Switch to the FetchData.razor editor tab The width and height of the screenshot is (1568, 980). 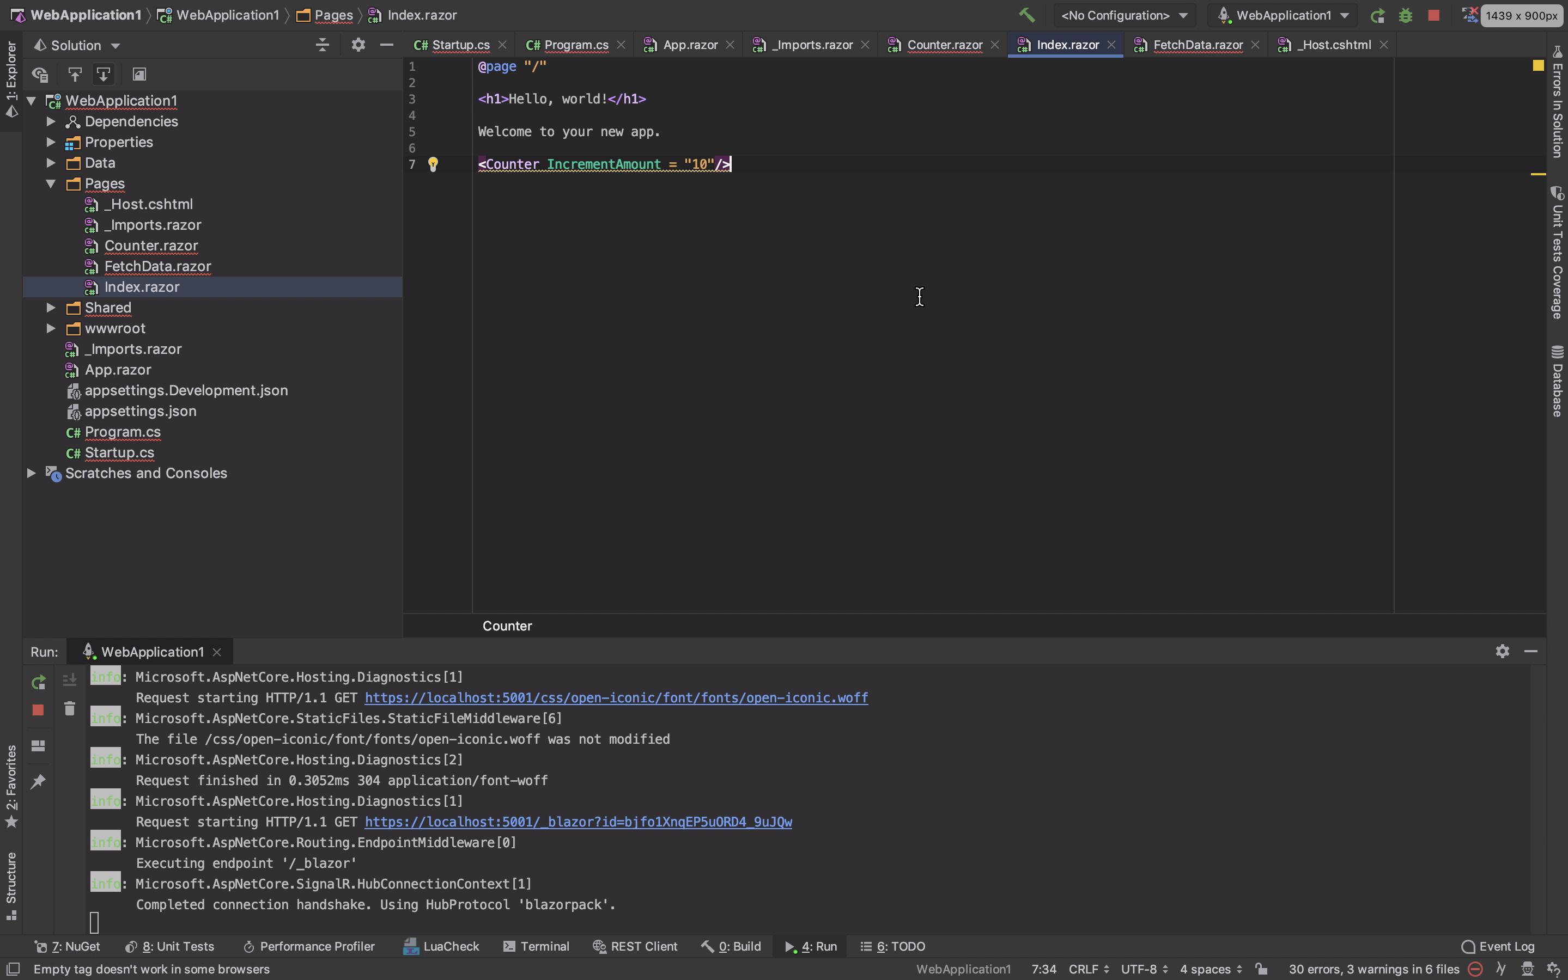(1197, 45)
